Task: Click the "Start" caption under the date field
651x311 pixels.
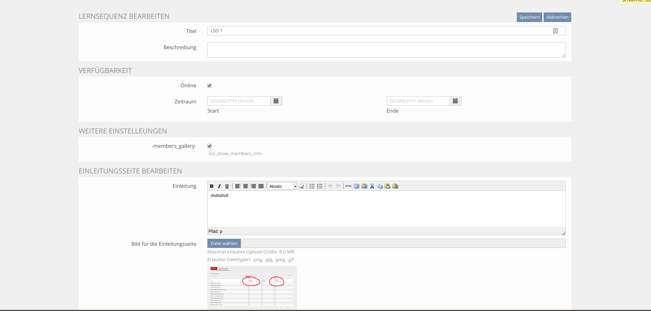Action: (x=213, y=111)
